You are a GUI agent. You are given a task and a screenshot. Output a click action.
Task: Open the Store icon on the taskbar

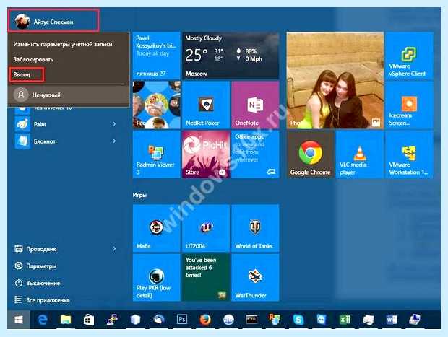[89, 320]
